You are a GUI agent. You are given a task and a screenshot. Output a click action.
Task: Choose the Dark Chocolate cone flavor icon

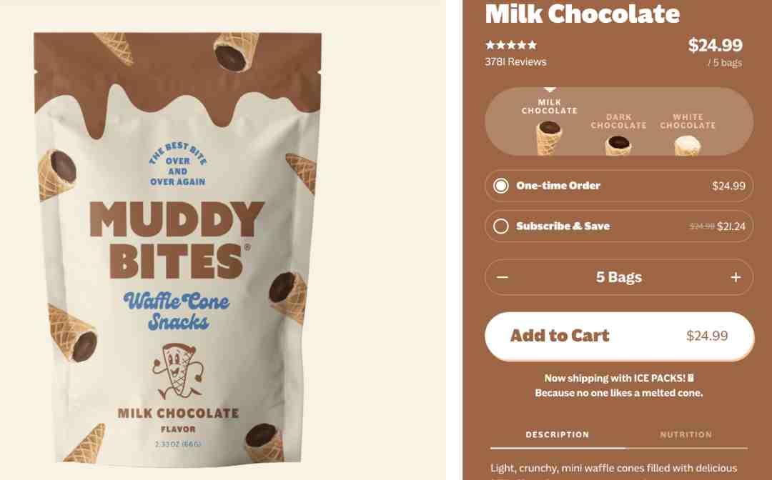618,146
